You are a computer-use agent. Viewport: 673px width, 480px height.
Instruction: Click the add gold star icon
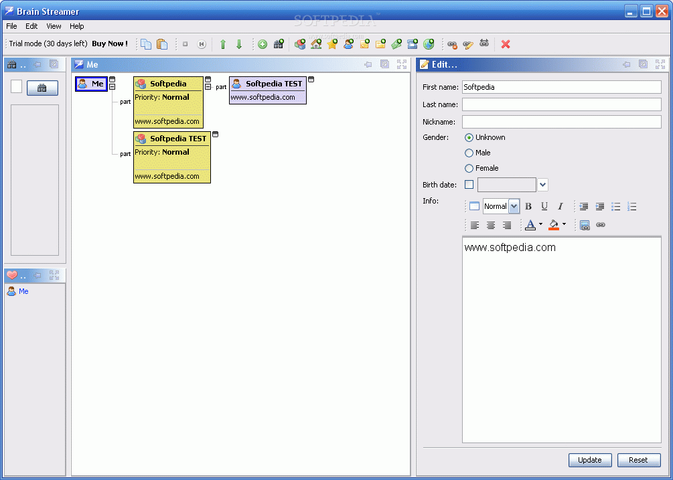point(332,44)
